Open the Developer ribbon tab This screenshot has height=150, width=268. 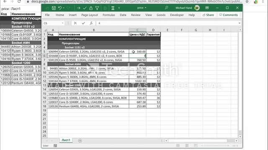point(177,15)
